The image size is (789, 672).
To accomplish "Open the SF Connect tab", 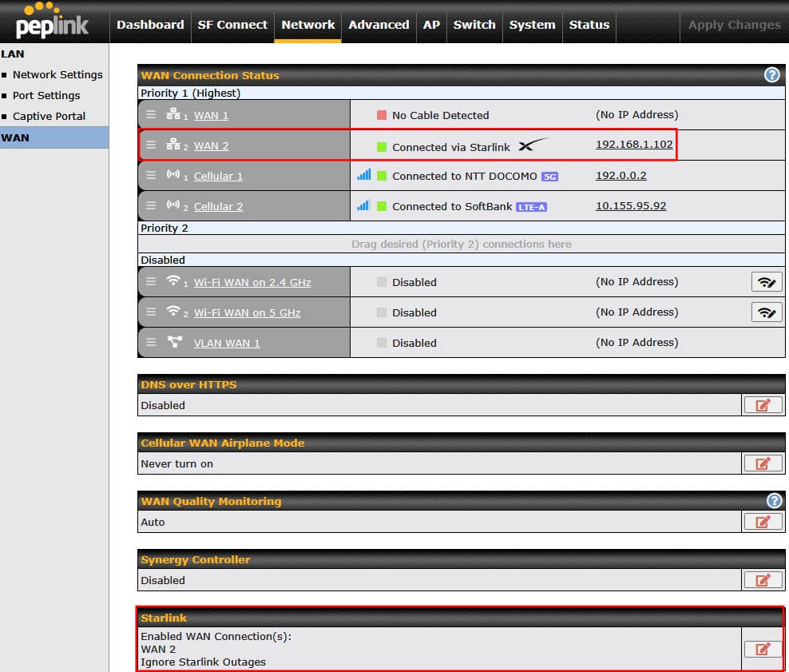I will click(x=232, y=25).
